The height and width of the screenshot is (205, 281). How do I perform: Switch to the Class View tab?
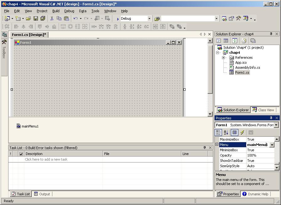(x=263, y=110)
